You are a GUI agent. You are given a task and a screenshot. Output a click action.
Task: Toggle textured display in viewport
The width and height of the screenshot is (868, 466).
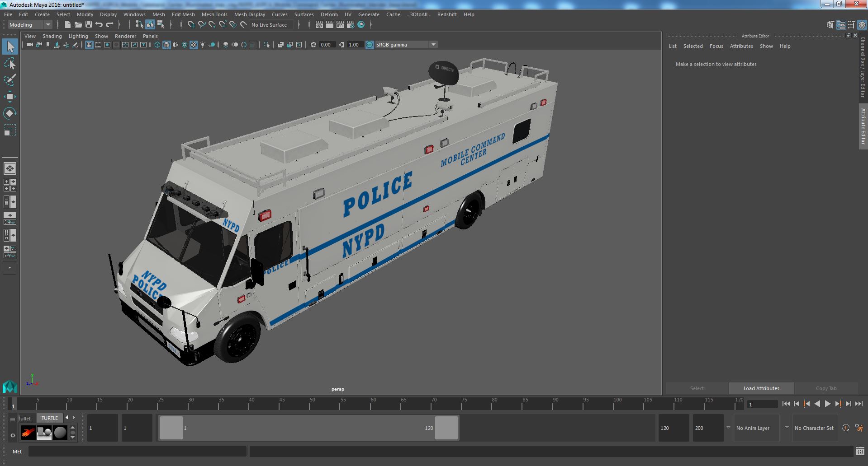coord(194,45)
